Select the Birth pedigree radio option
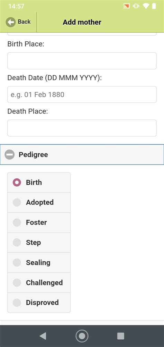 click(39, 183)
